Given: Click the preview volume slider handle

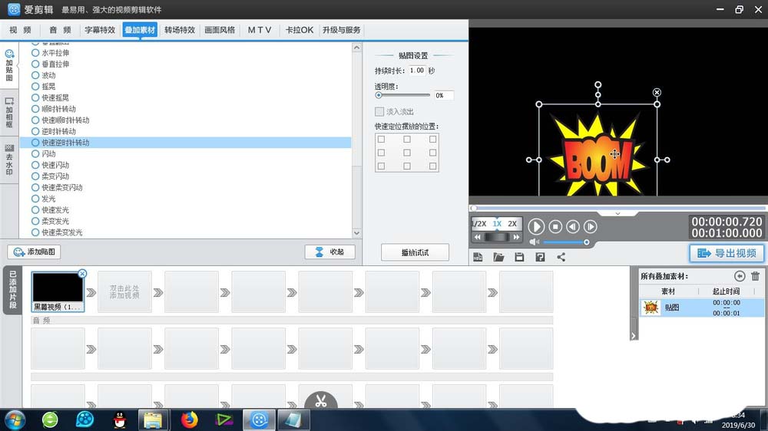Looking at the screenshot, I should pyautogui.click(x=586, y=242).
